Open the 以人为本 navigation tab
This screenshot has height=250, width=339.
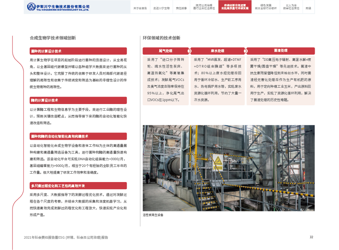[x=291, y=8]
